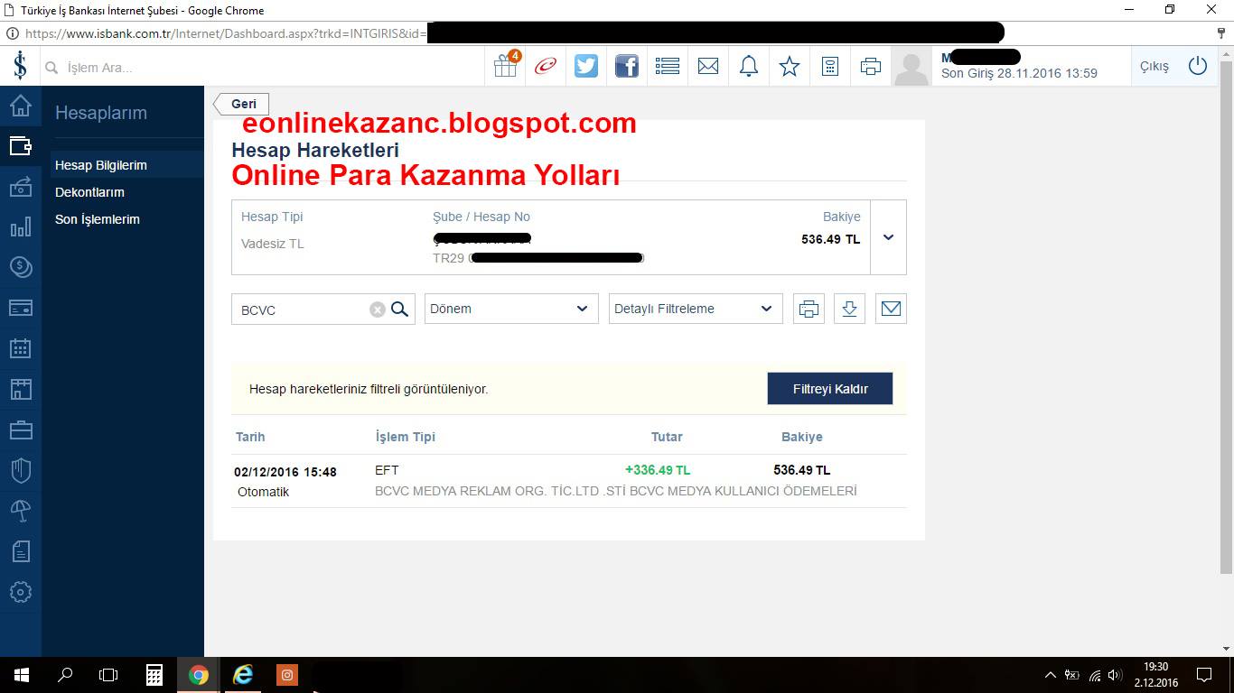Click the magnifier search button beside BCVC
The width and height of the screenshot is (1234, 693).
400,310
